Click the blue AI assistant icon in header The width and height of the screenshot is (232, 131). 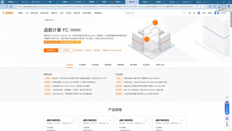pos(199,13)
